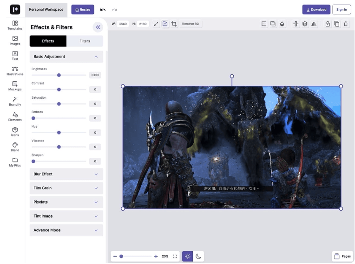The width and height of the screenshot is (355, 264).
Task: Click the delete trash icon
Action: click(345, 24)
